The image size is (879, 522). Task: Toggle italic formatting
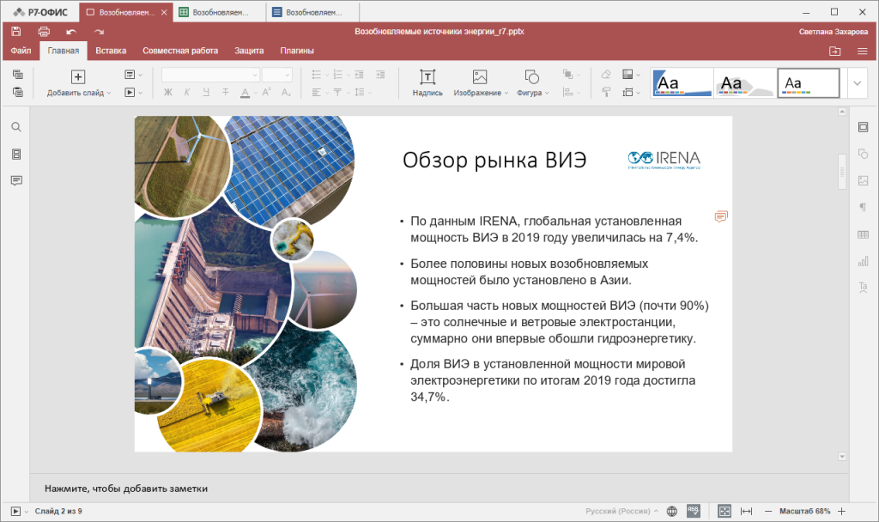click(186, 92)
